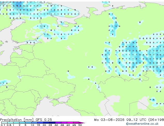Image resolution: width=164 pixels, height=126 pixels.
Task: Select the 30–35 mm purple legend color
Action: point(58,123)
